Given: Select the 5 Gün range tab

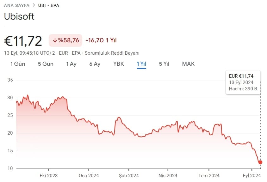Looking at the screenshot, I should pyautogui.click(x=46, y=64).
